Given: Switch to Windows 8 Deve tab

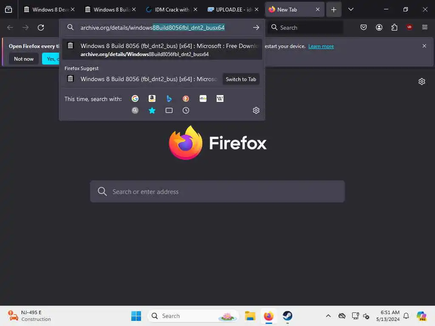Looking at the screenshot, I should (49, 9).
